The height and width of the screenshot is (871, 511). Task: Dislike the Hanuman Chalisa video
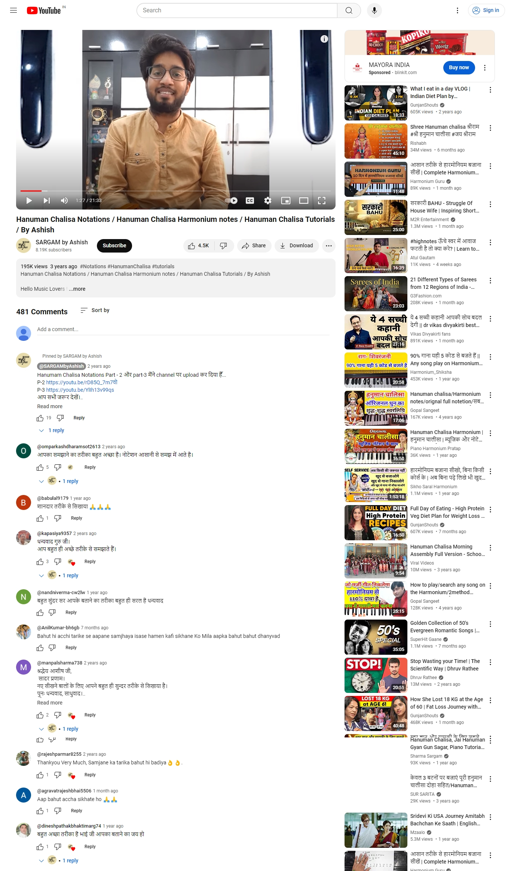224,246
